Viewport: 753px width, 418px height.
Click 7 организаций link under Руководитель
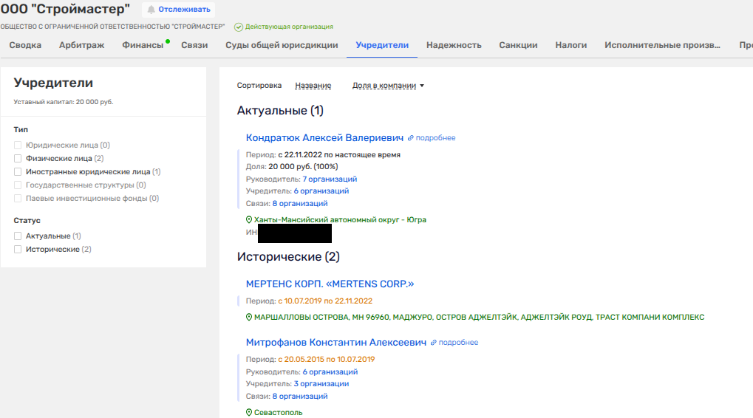point(330,179)
